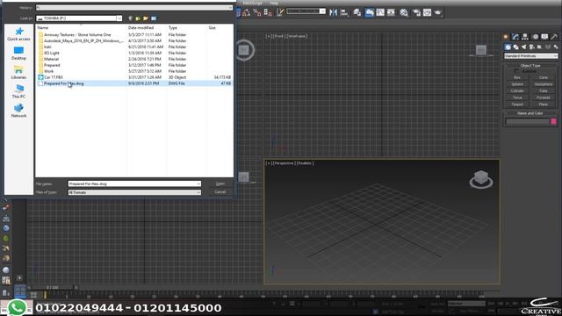The width and height of the screenshot is (562, 316).
Task: Select the 'IES Light' folder row
Action: 134,53
